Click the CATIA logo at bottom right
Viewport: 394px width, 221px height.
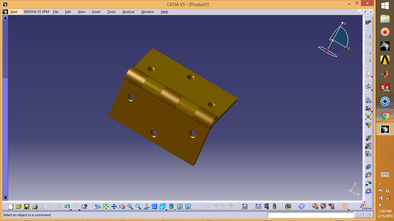pos(365,205)
